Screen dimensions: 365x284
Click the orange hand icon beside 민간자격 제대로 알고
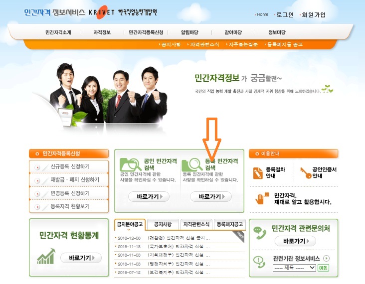[259, 198]
